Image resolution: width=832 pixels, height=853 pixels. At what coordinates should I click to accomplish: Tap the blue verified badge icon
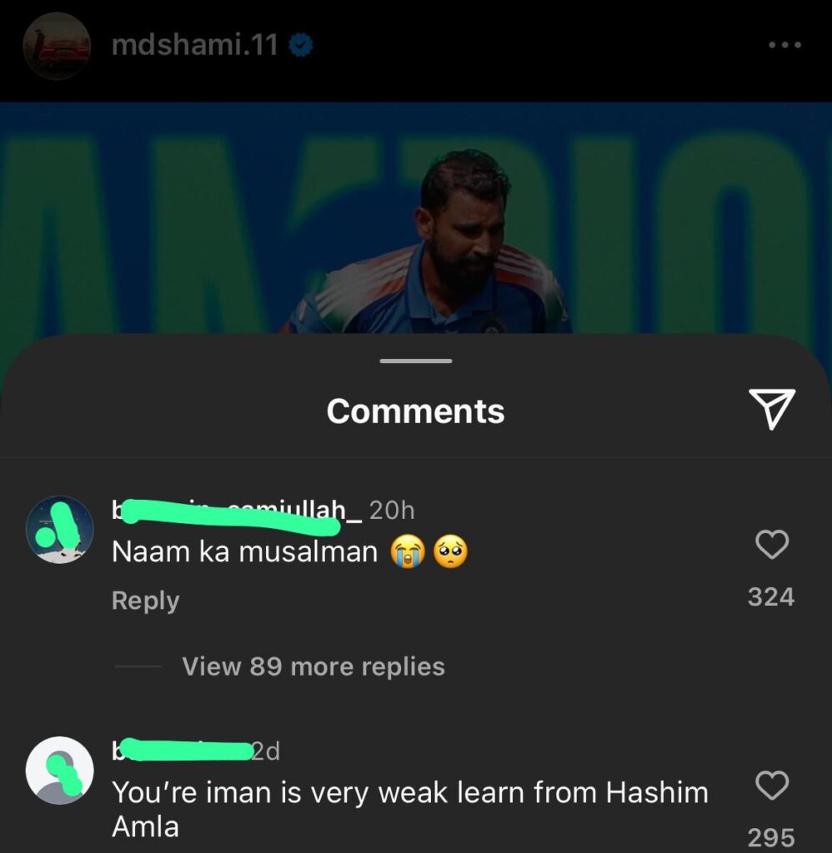301,45
